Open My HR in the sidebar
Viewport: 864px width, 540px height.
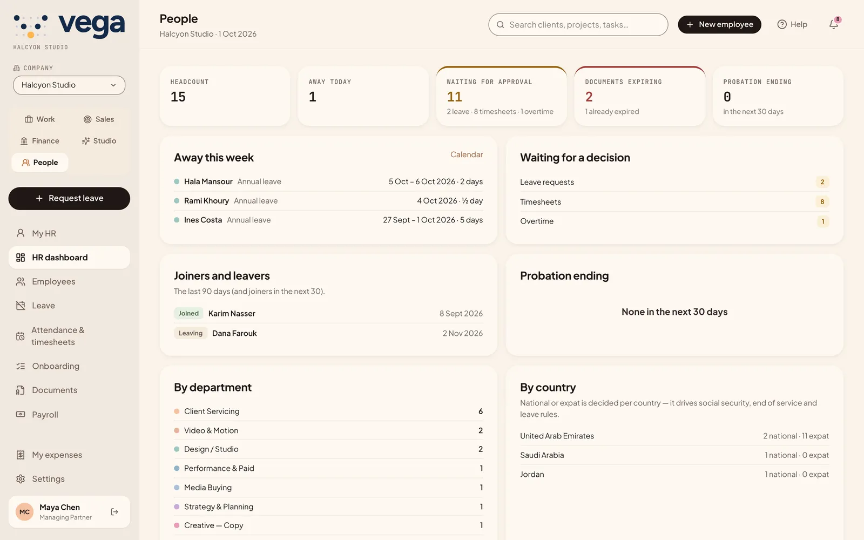(x=69, y=233)
